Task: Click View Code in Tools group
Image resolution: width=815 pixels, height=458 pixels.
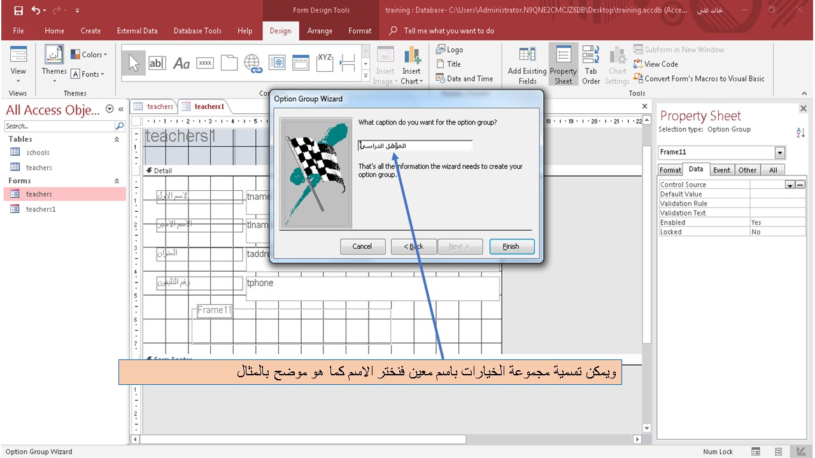Action: [656, 64]
